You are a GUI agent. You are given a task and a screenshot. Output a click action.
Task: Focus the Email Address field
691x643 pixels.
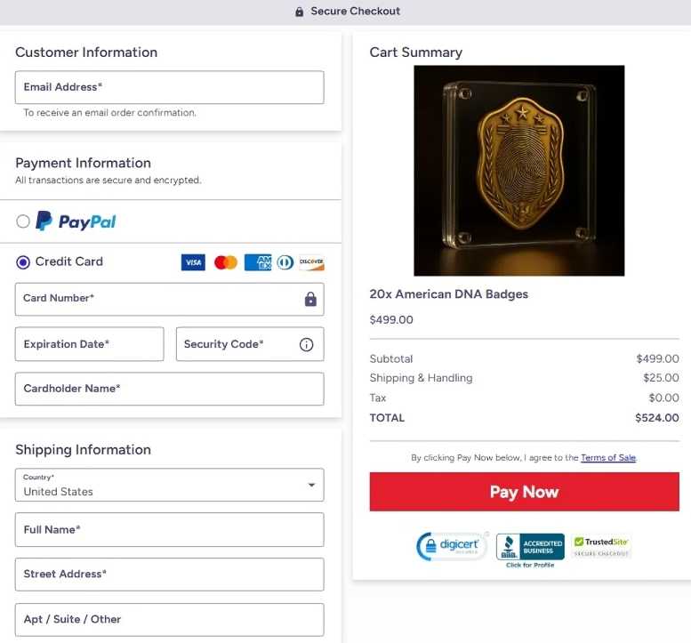tap(169, 87)
